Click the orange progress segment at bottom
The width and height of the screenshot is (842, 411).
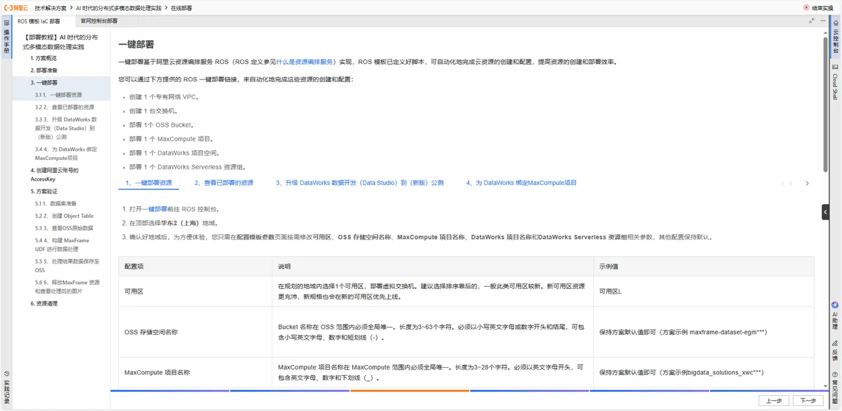(x=410, y=391)
